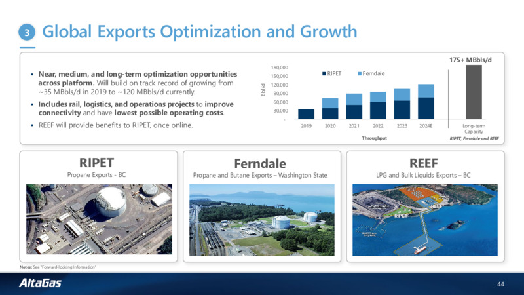524x295 pixels.
Task: Click the 175+ MBbls/d label
Action: click(x=470, y=60)
